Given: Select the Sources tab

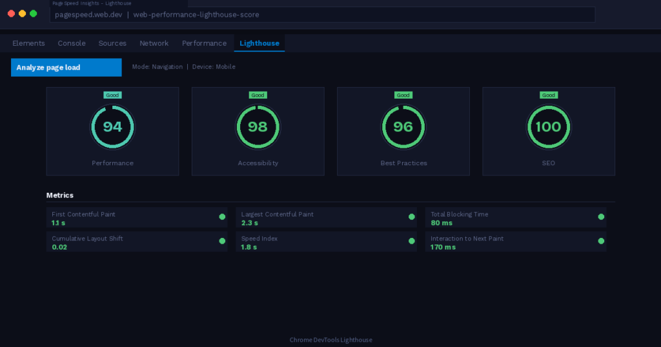Looking at the screenshot, I should pos(112,43).
